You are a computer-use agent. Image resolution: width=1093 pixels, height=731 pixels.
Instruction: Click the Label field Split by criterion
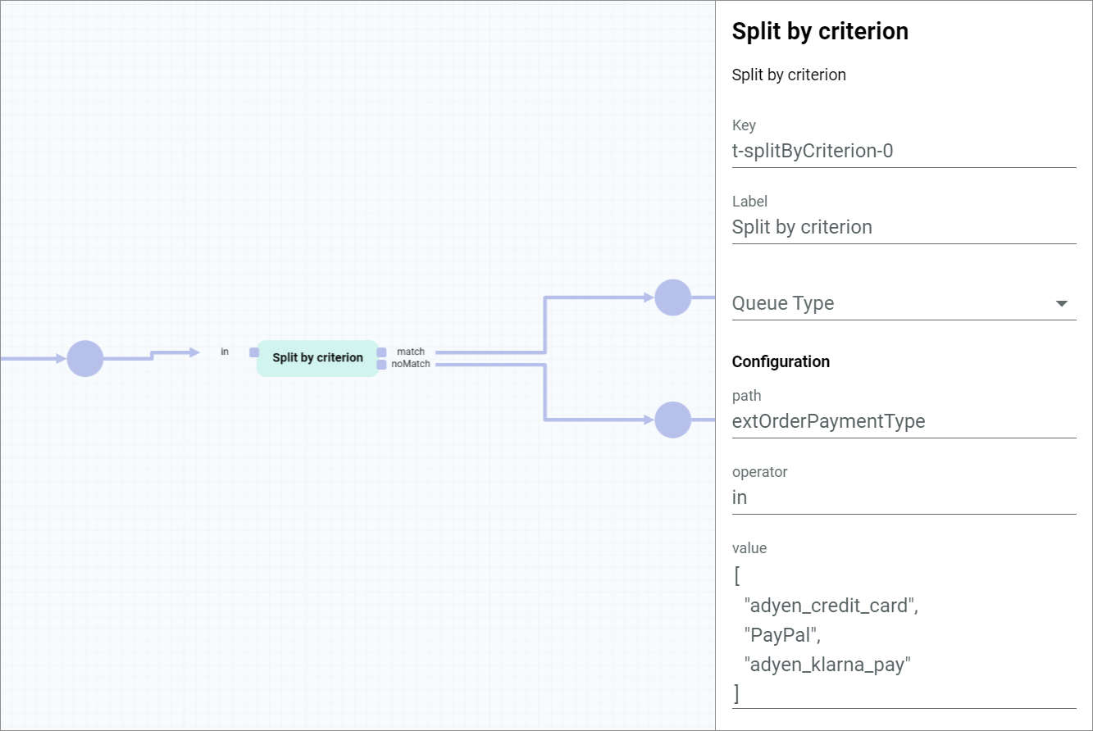click(904, 227)
